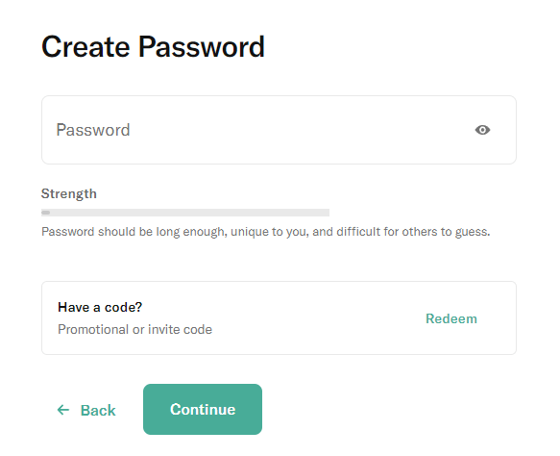Click the Password placeholder text
Image resolution: width=560 pixels, height=456 pixels.
click(93, 130)
